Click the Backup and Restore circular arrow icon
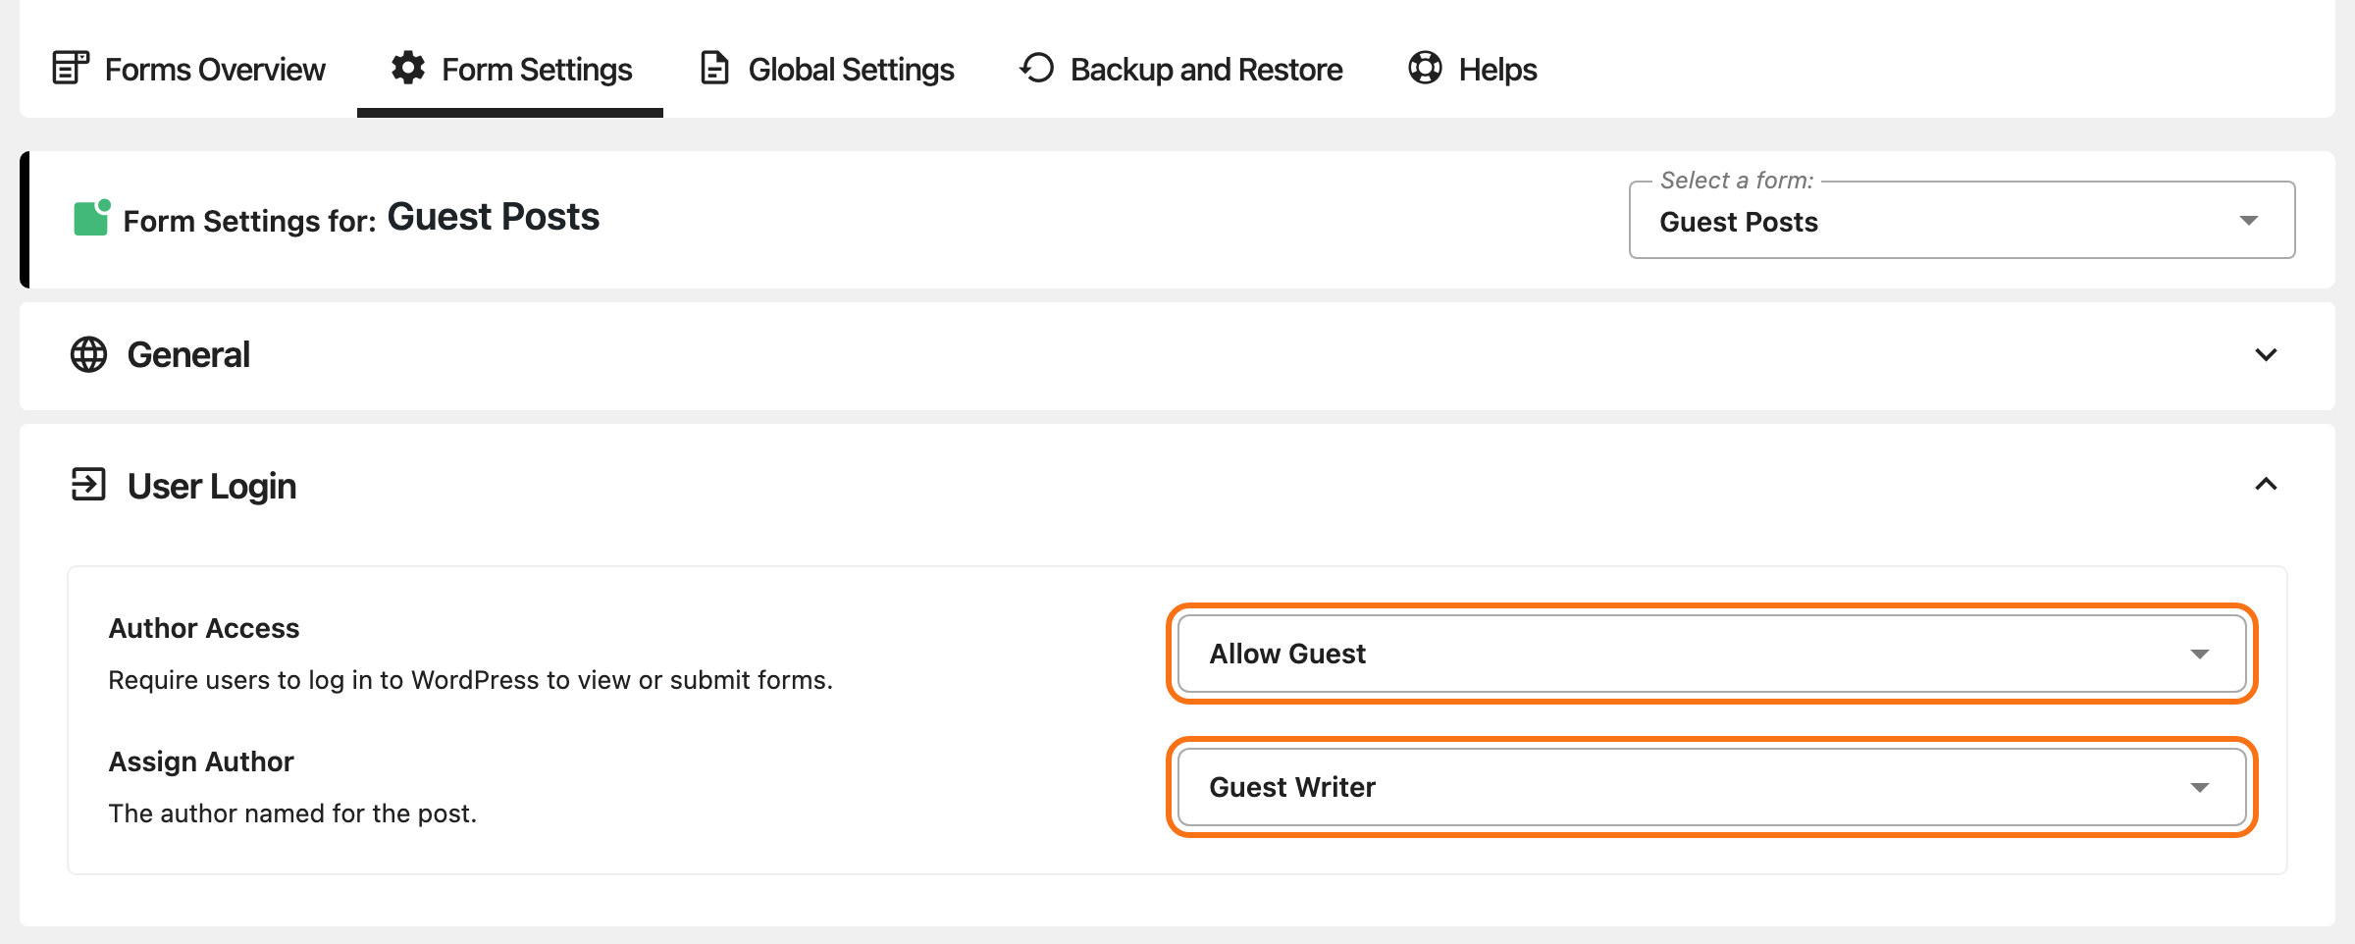Viewport: 2355px width, 944px height. click(1036, 68)
